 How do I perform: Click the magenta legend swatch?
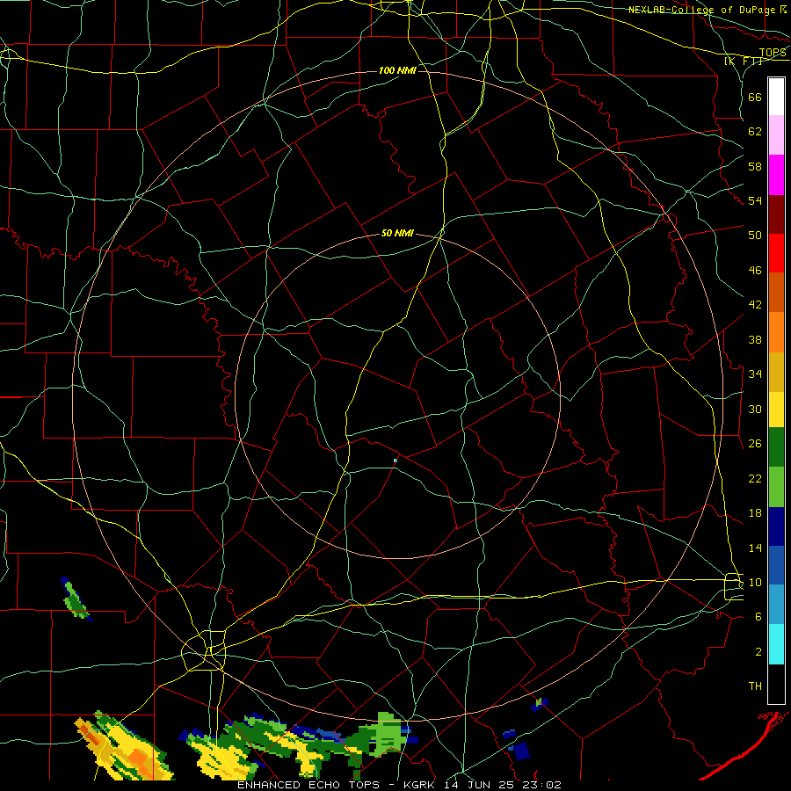coord(776,175)
